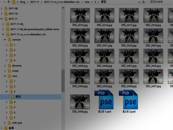Viewport: 173px width, 130px height.
Task: Collapse the view folder node
Action: pyautogui.click(x=5, y=76)
